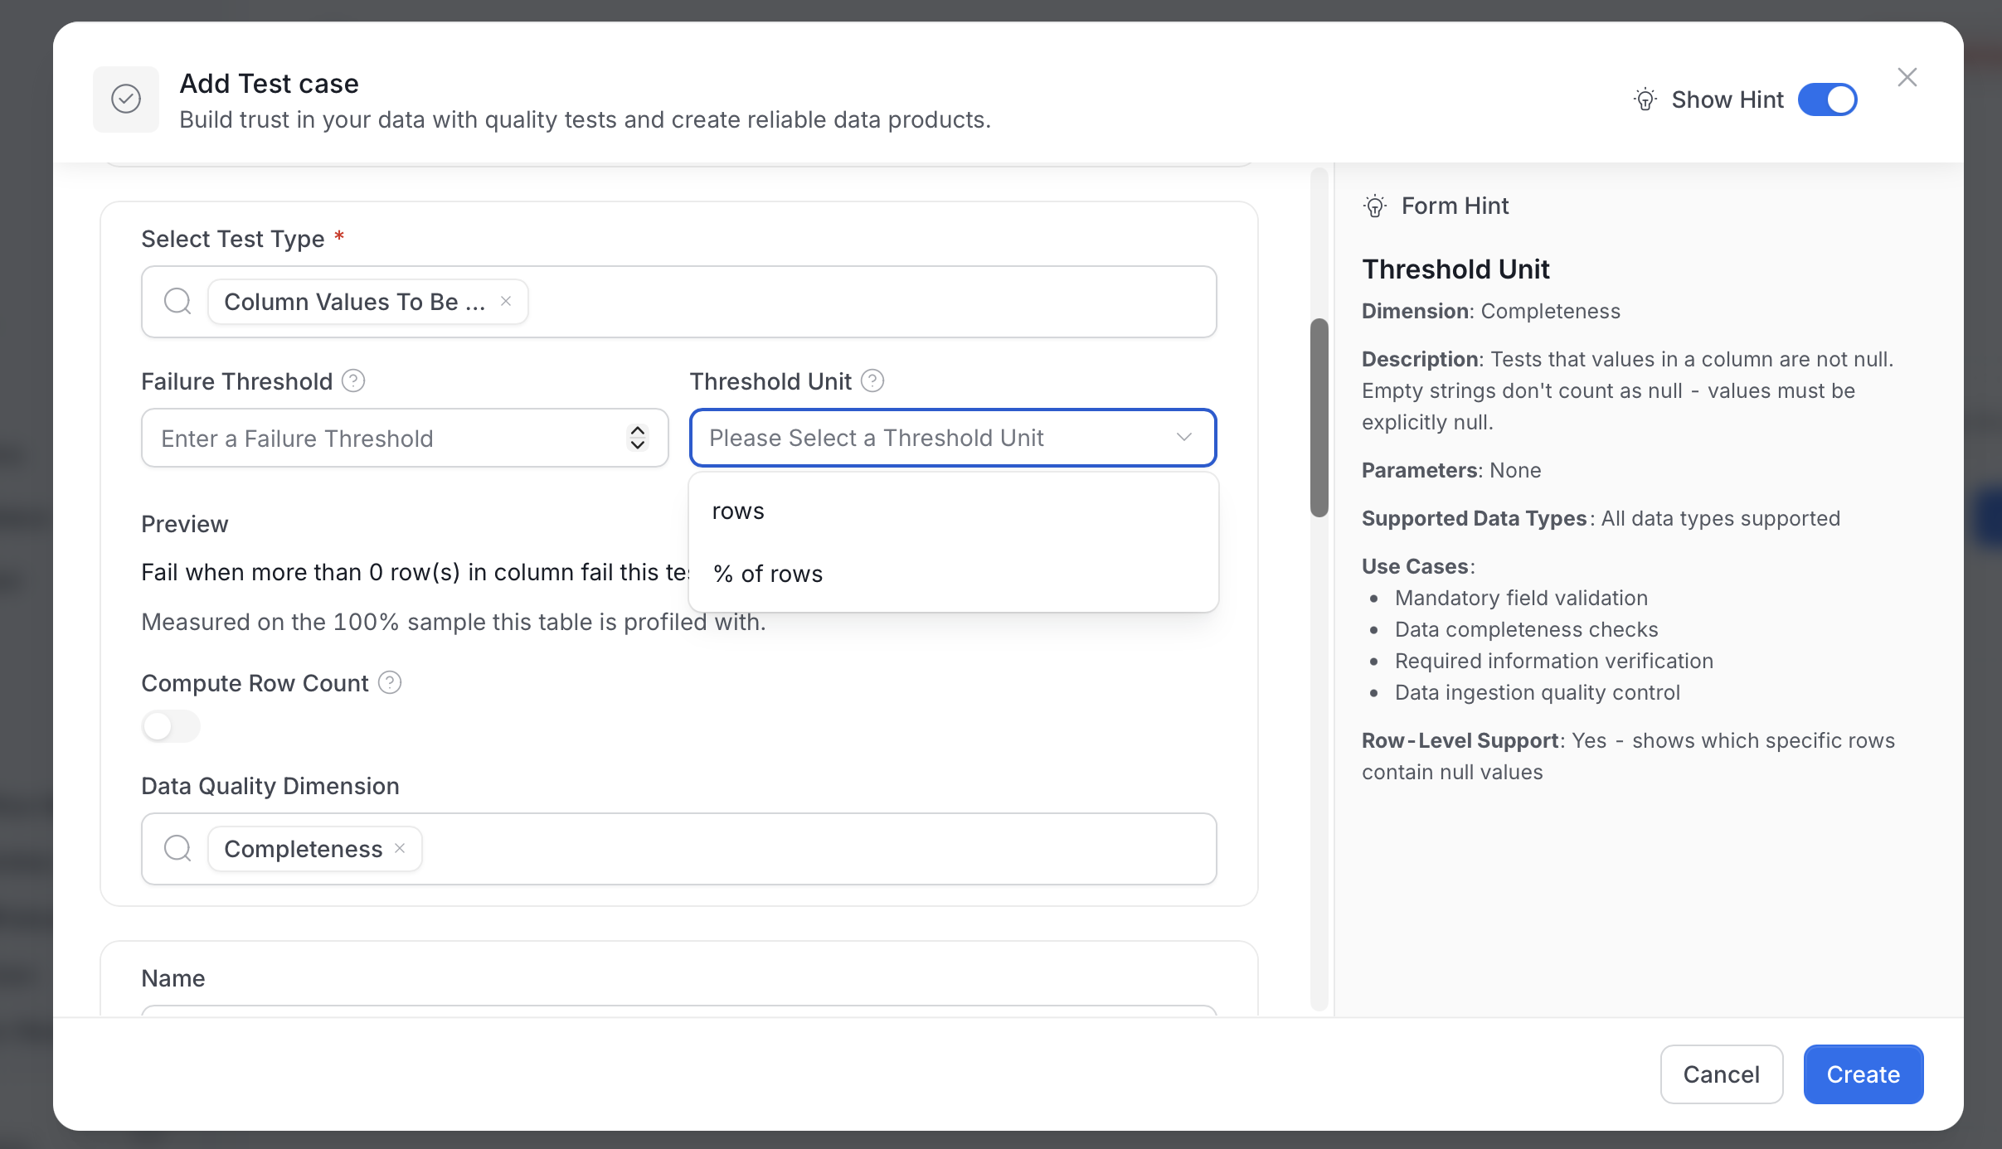The image size is (2002, 1149).
Task: Click the 'Data ingestion quality control' bullet
Action: click(1538, 692)
